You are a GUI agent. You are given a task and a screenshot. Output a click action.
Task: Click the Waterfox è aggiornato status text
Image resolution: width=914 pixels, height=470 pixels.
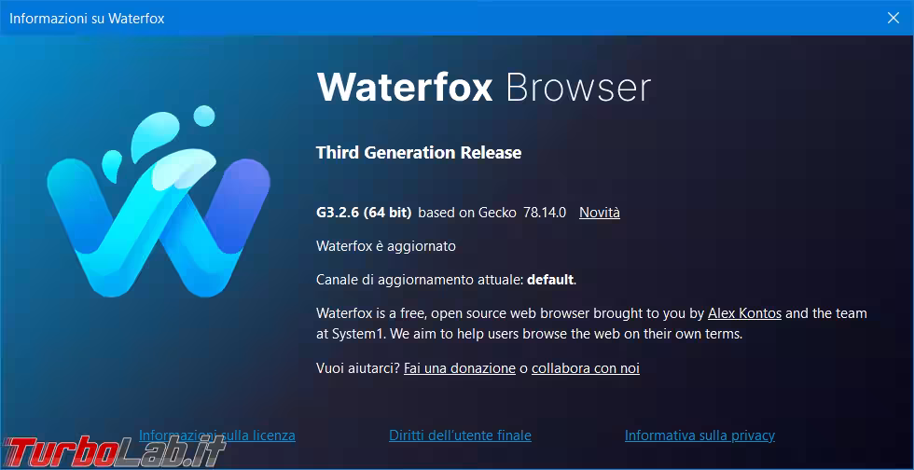tap(386, 246)
